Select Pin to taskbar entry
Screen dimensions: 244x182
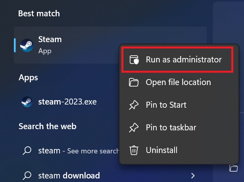[179, 128]
